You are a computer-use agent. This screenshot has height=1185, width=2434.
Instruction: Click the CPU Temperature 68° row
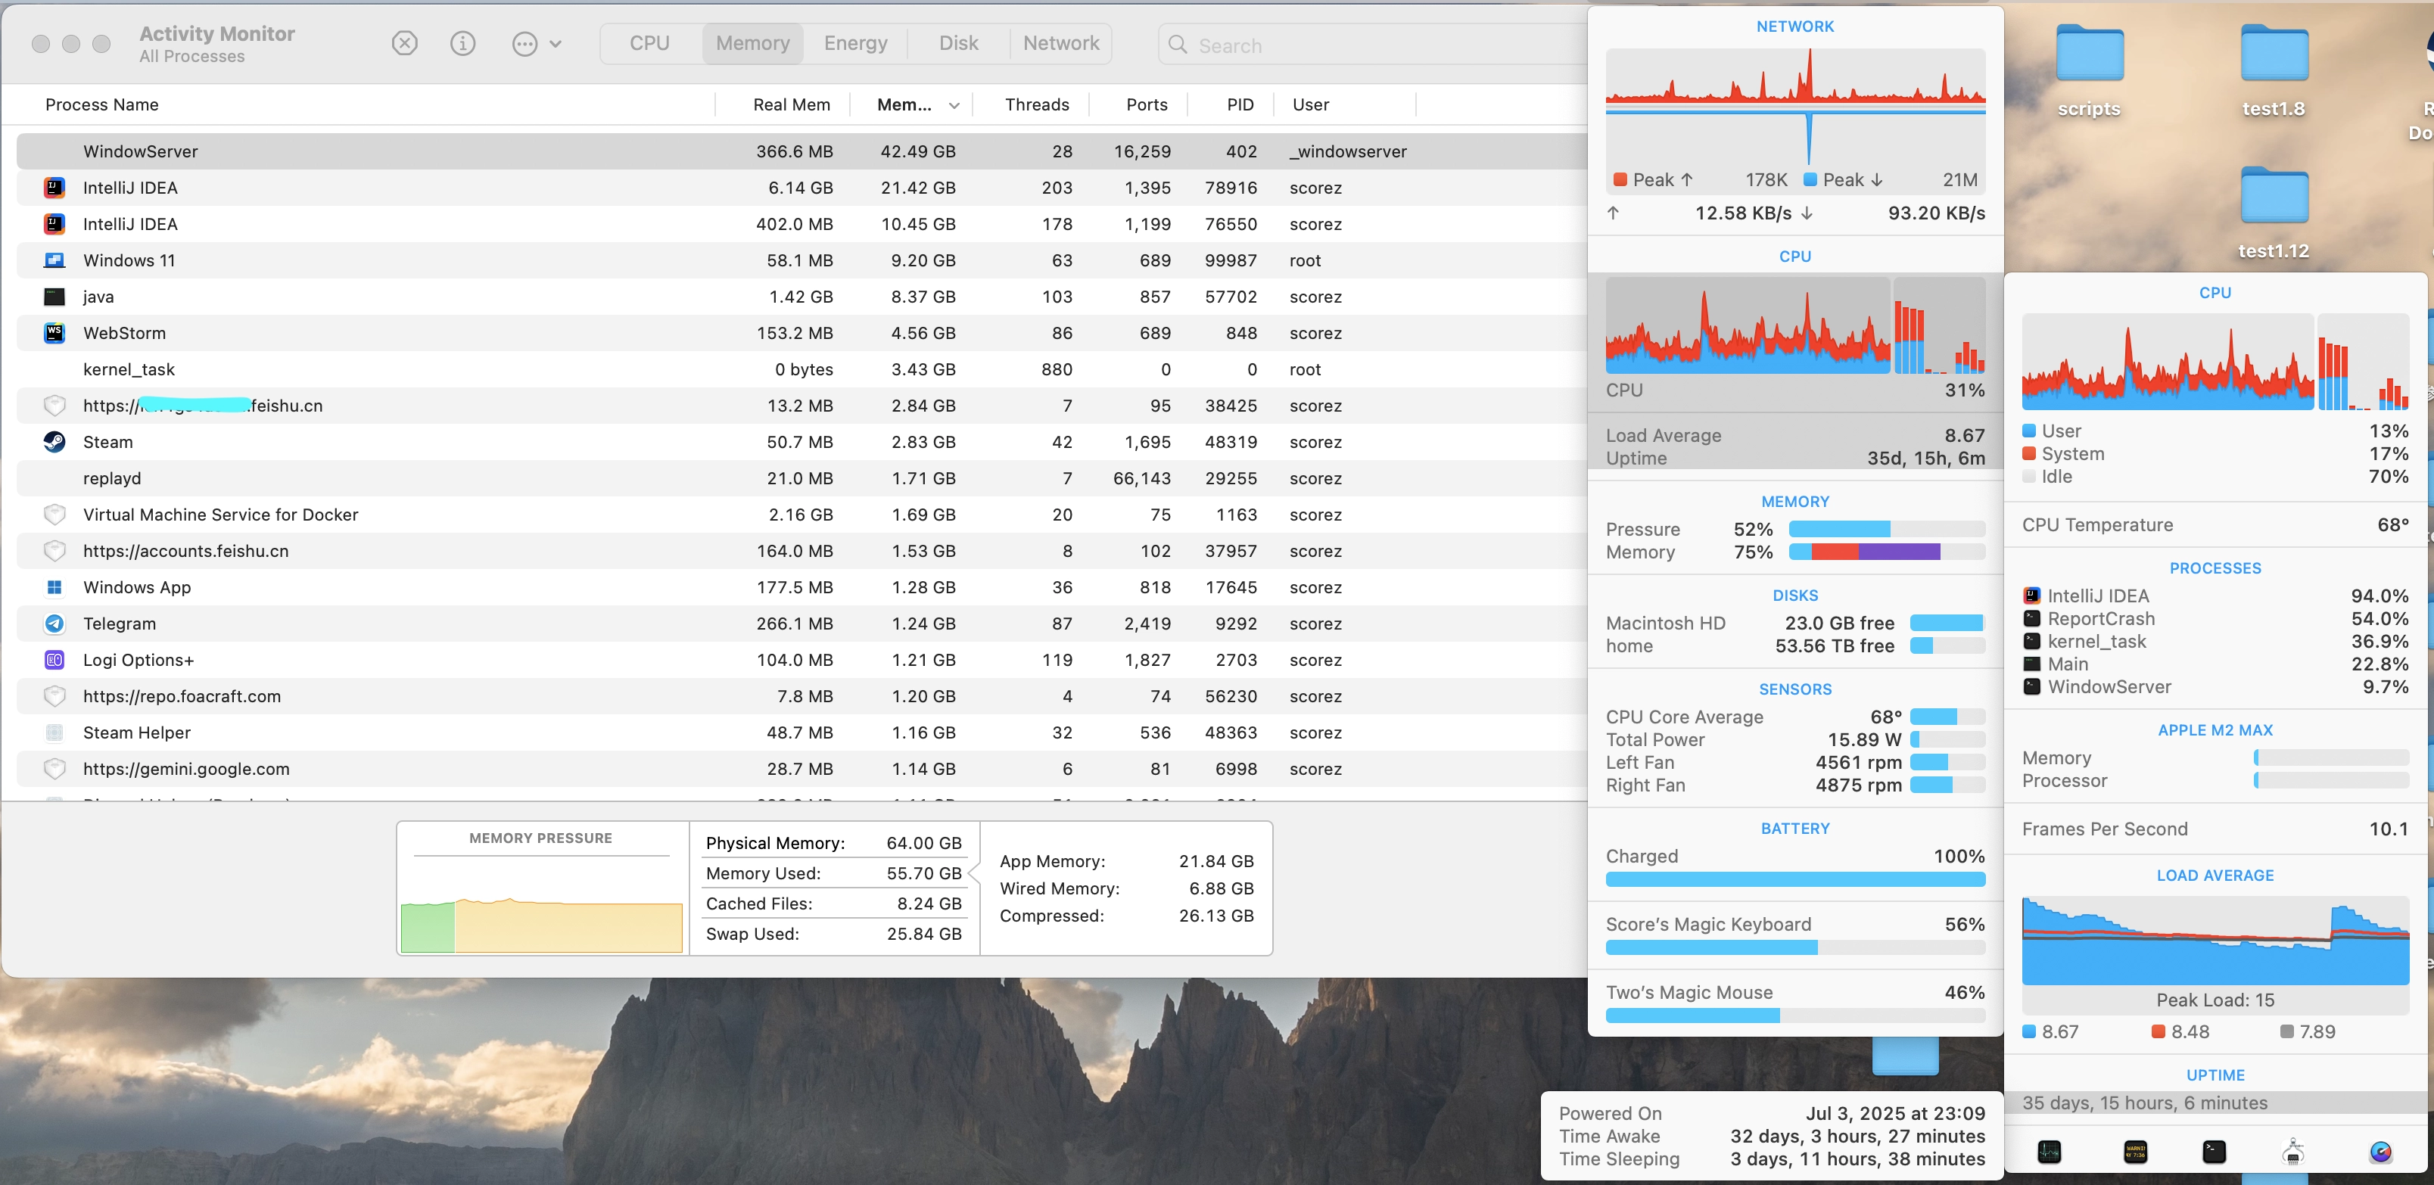2215,524
